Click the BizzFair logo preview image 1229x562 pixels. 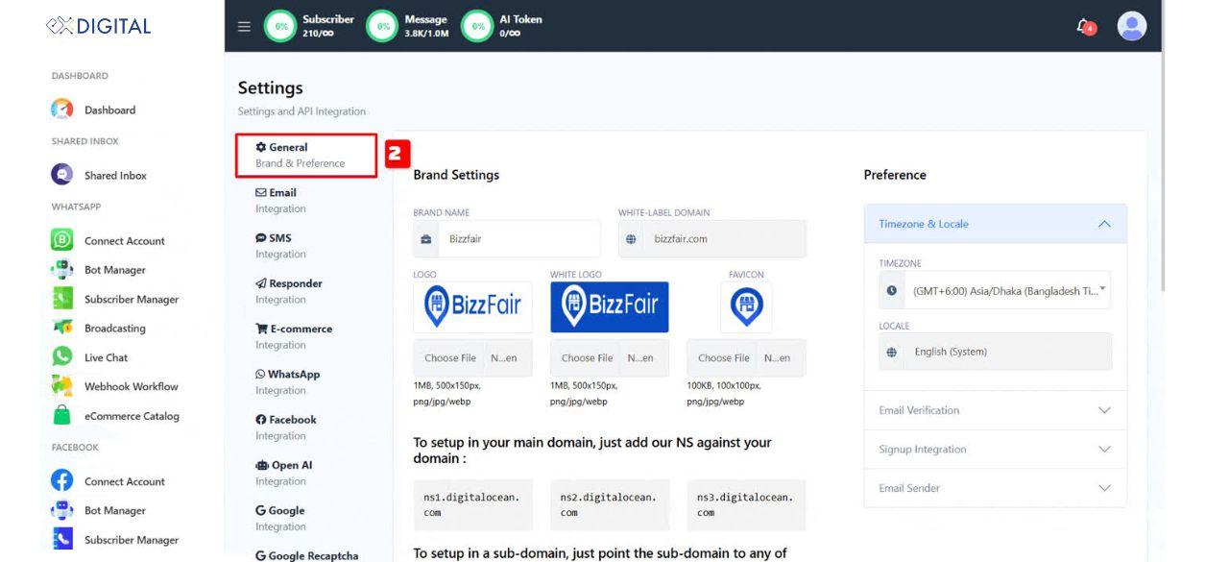pyautogui.click(x=473, y=306)
